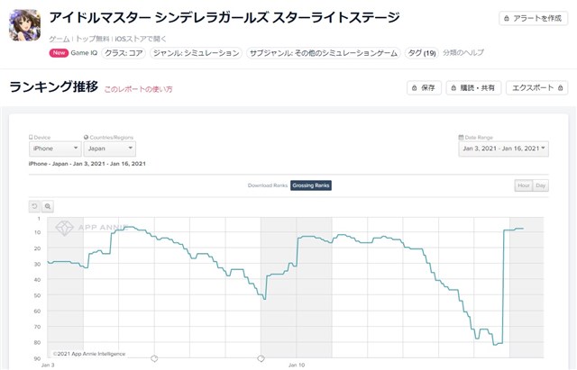Viewport: 577px width, 370px height.
Task: Click the chart reset zoom icon
Action: coord(34,206)
